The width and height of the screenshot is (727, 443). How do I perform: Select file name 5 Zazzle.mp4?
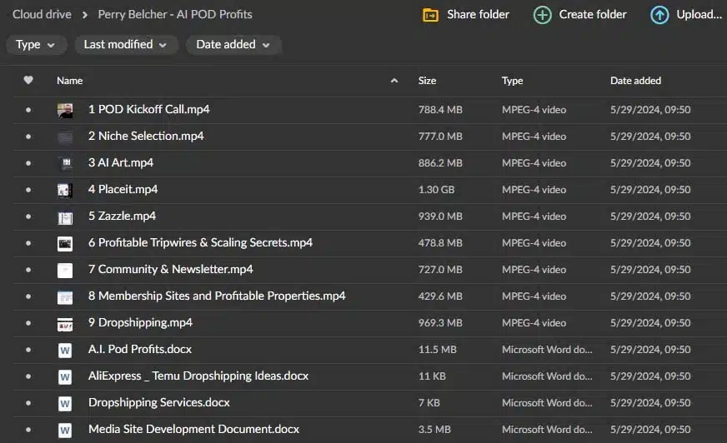pos(122,217)
